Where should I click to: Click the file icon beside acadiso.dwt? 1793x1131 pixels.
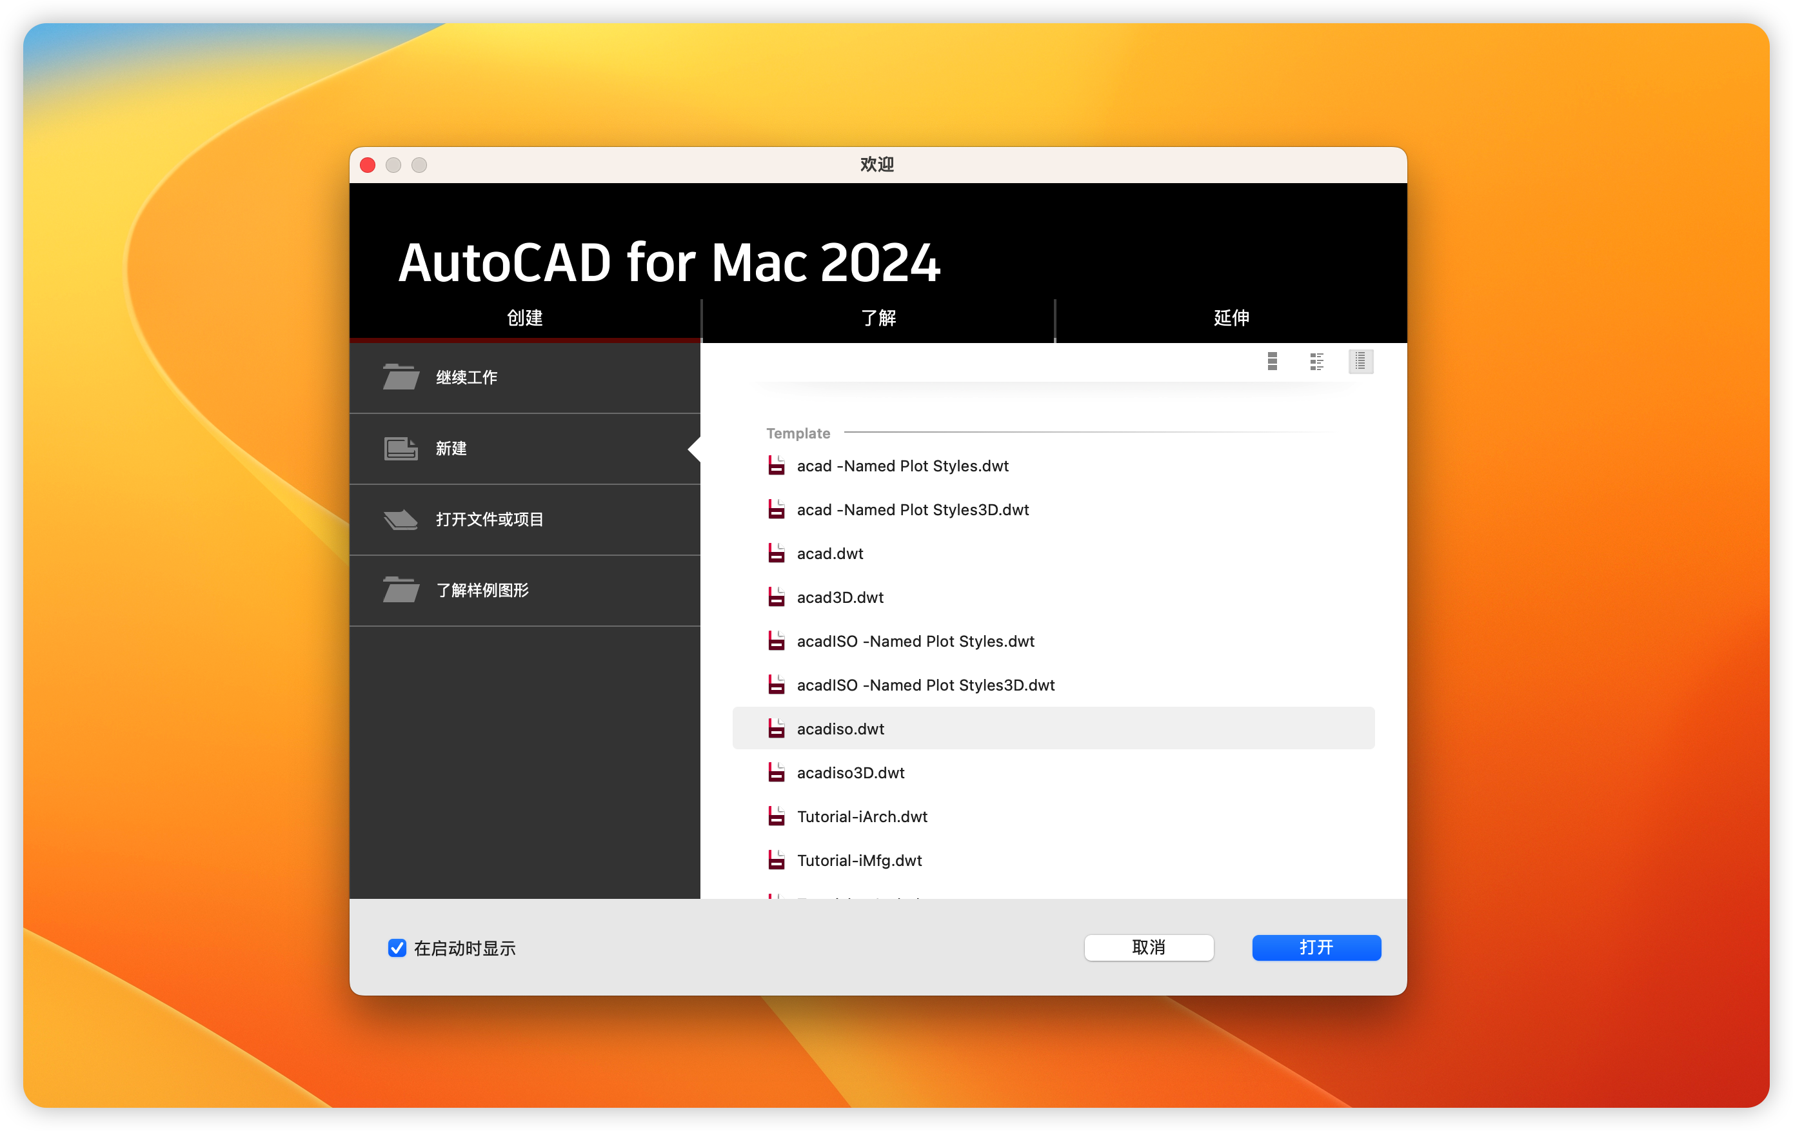click(776, 729)
